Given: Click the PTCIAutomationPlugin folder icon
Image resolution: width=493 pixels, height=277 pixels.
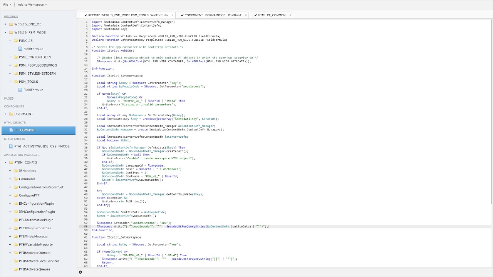Looking at the screenshot, I should (15, 220).
